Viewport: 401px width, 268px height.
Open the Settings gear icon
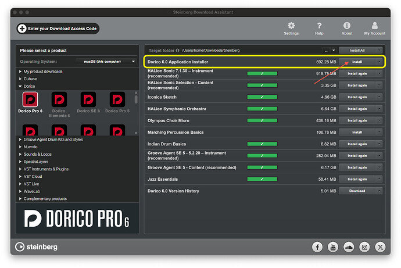coord(291,26)
